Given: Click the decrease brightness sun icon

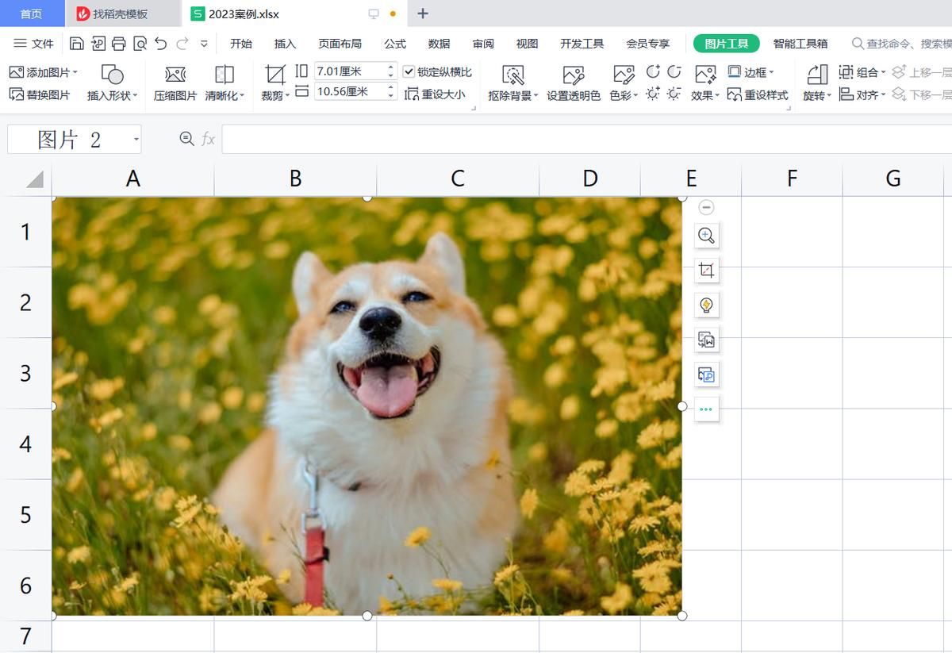Looking at the screenshot, I should coord(674,94).
